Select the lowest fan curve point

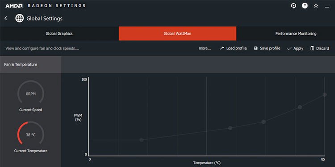tap(142, 140)
